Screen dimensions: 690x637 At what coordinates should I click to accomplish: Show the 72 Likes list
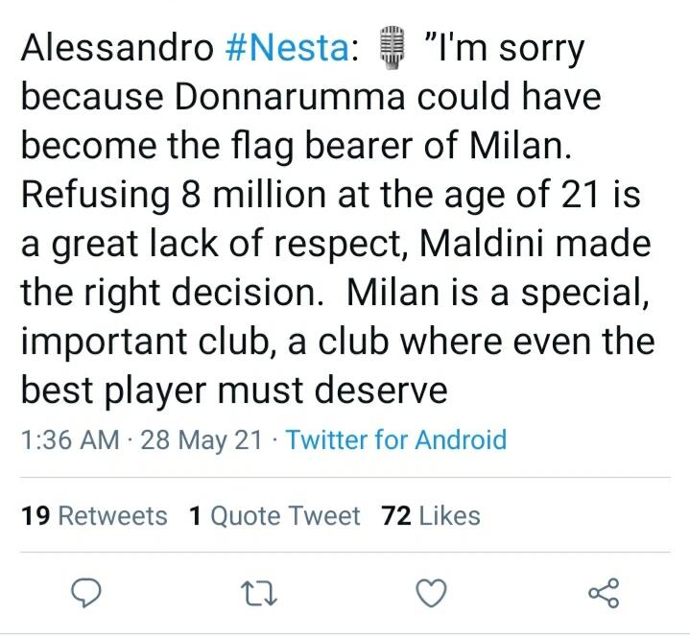pos(431,516)
